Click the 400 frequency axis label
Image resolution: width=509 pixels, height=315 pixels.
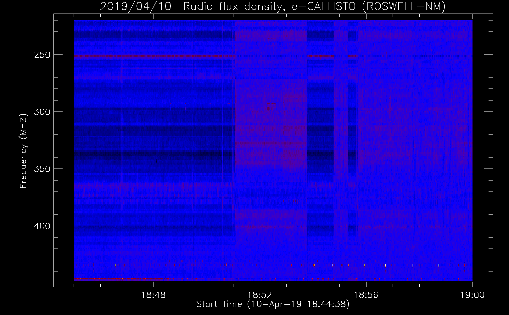42,226
